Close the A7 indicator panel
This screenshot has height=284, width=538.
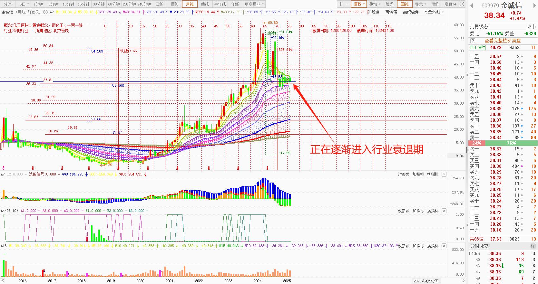click(444, 174)
